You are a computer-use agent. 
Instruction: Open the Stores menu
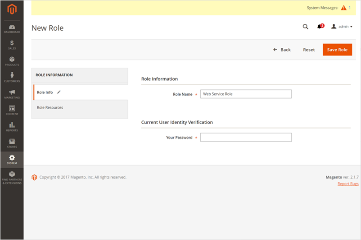click(12, 143)
